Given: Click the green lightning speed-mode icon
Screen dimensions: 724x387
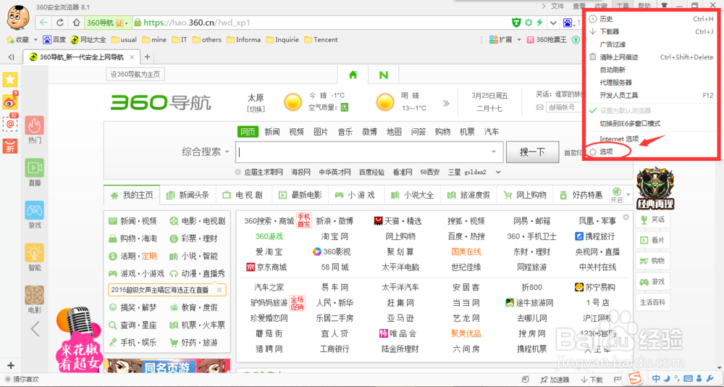Looking at the screenshot, I should (539, 22).
